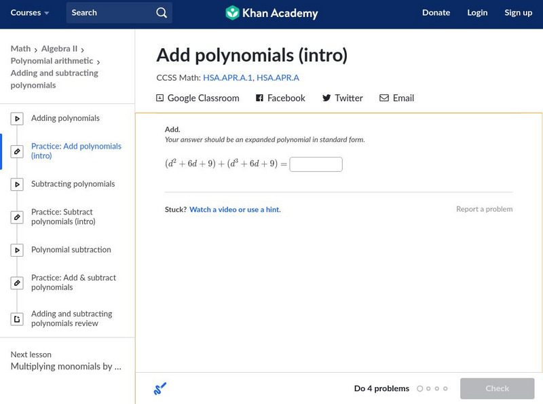Click the Twitter bird icon
The image size is (543, 404).
point(326,98)
